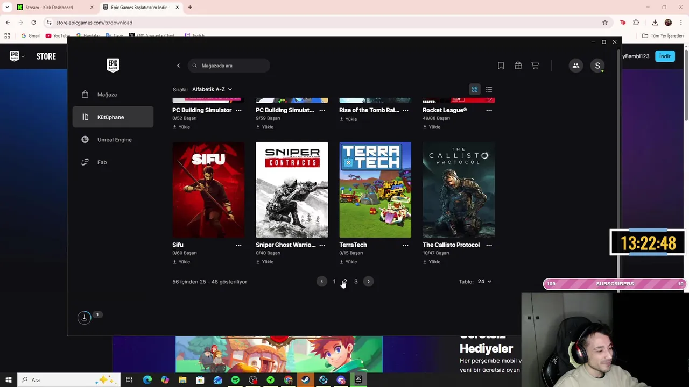Open Tüm Yer İşaretleri bookmarks folder
This screenshot has width=689, height=387.
coord(663,35)
